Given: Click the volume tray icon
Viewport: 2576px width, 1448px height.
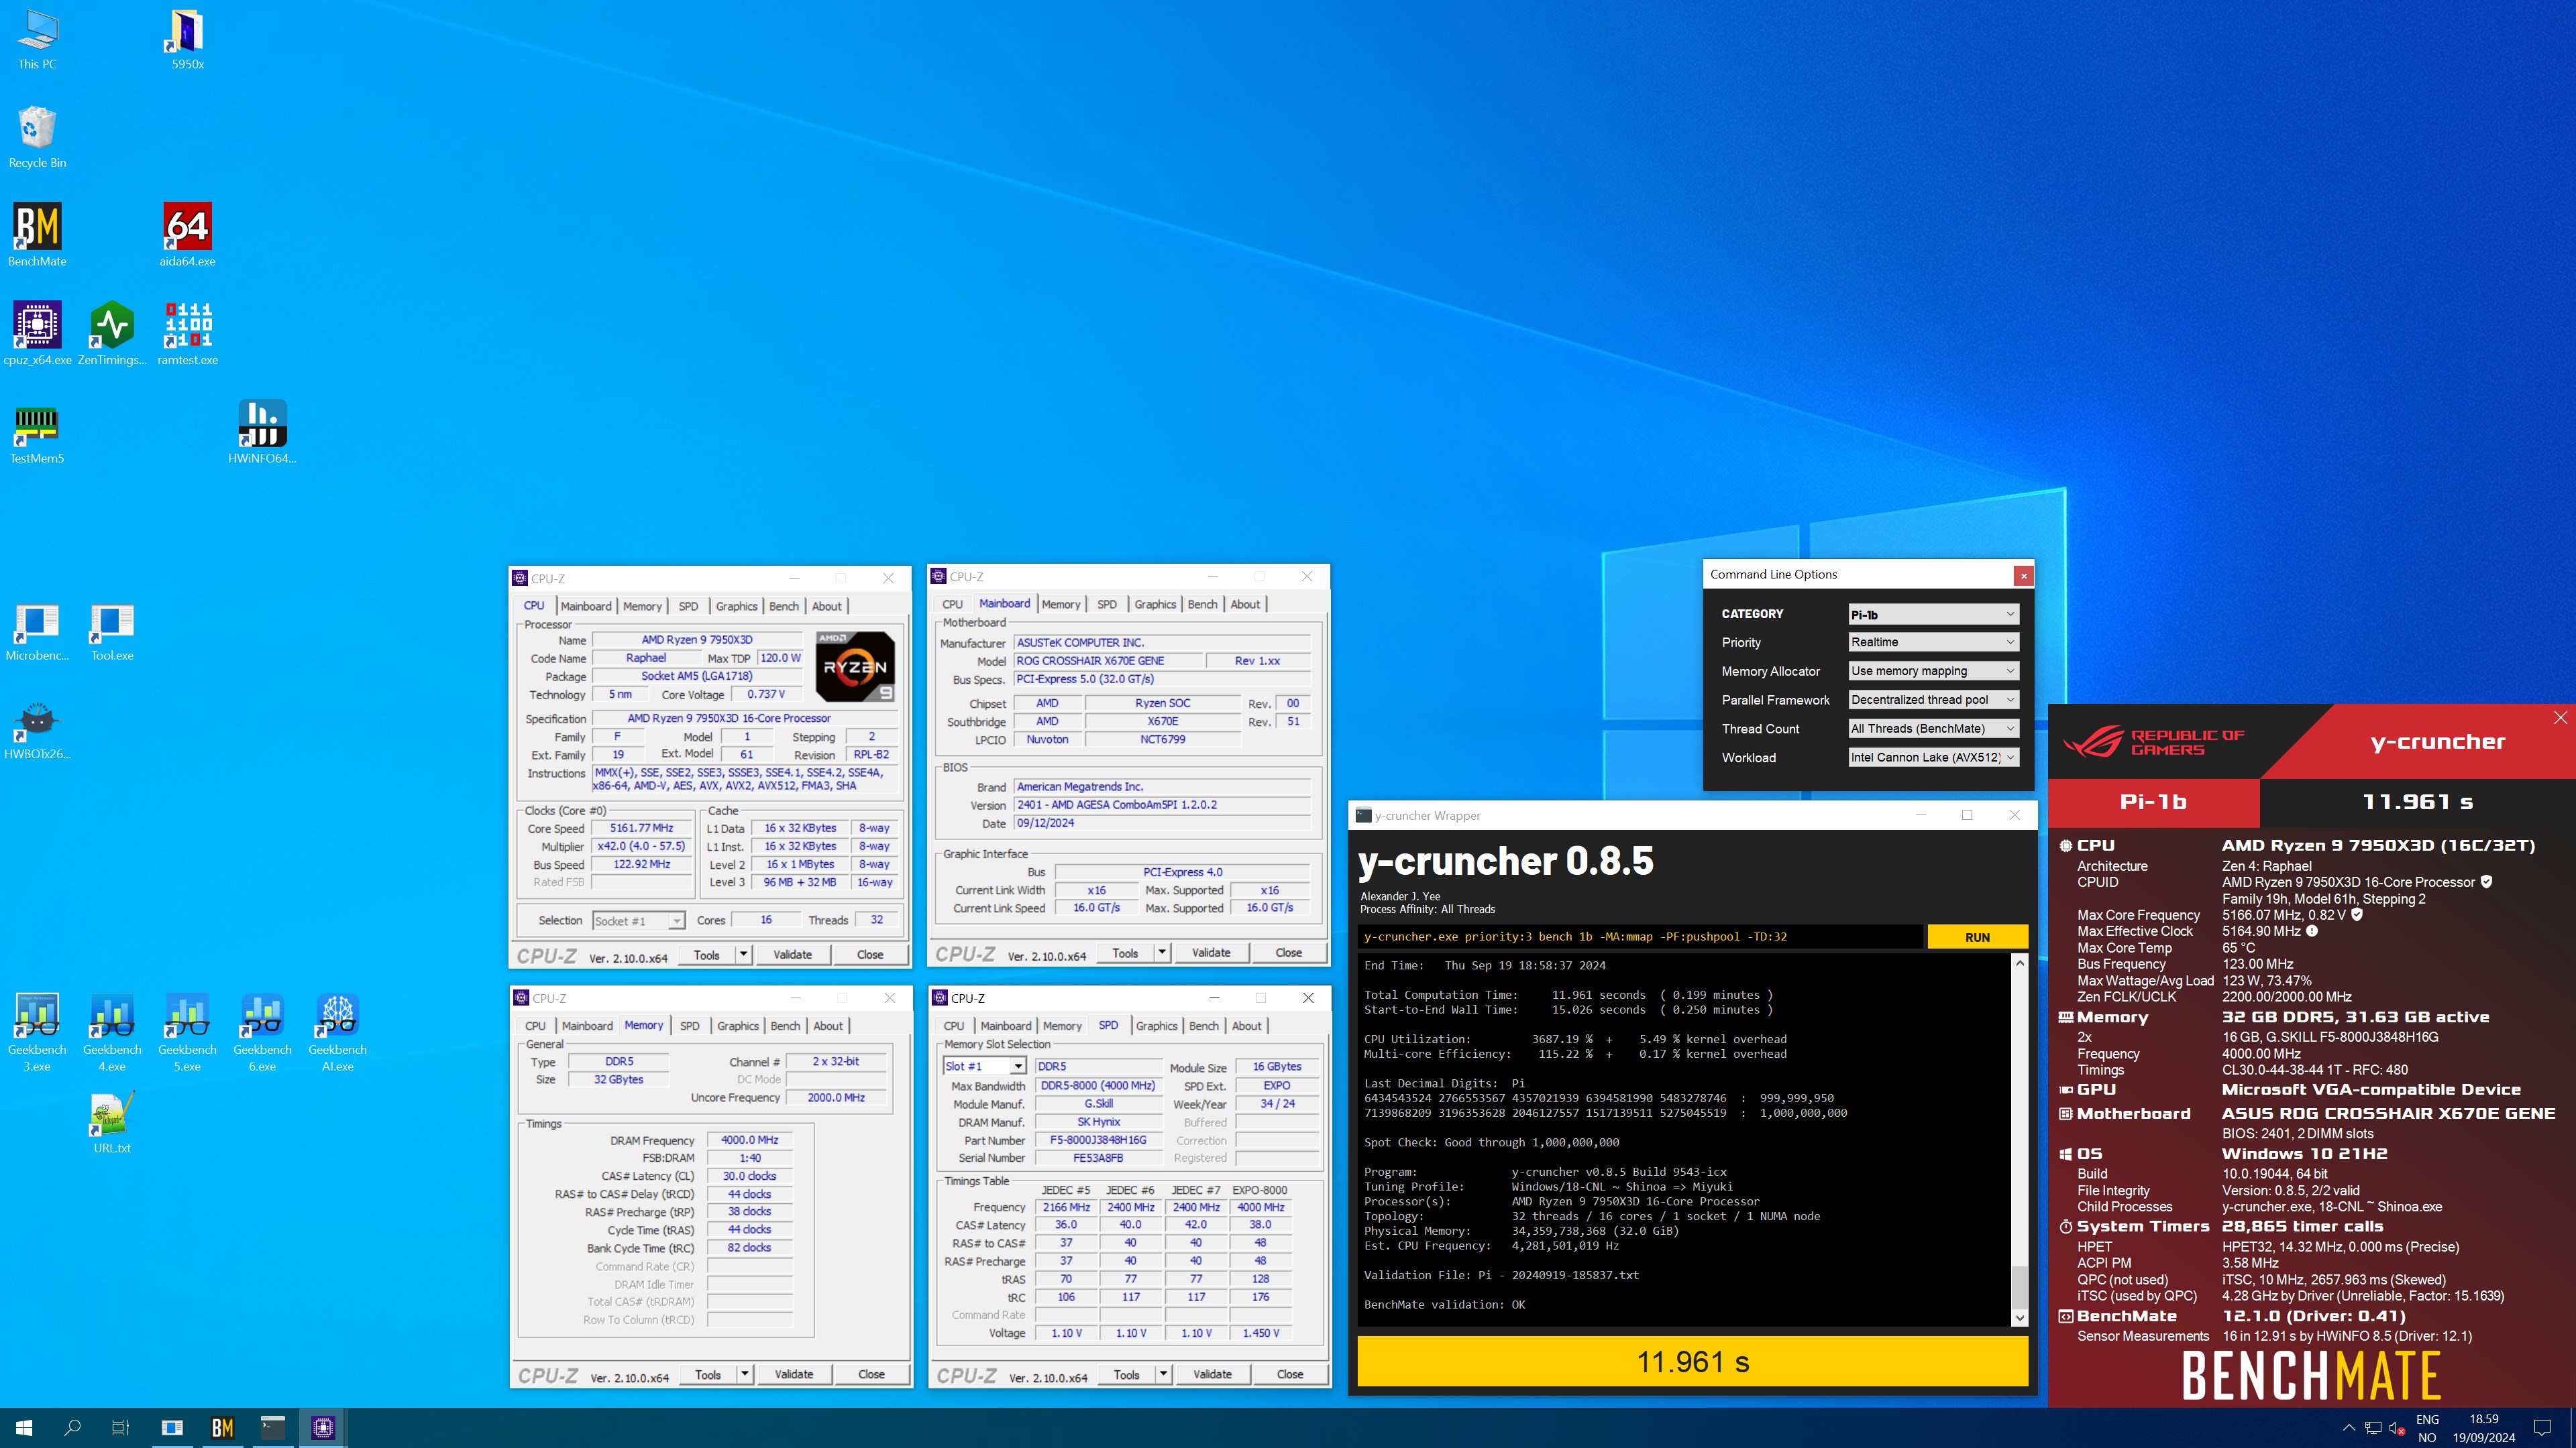Looking at the screenshot, I should [x=2396, y=1428].
